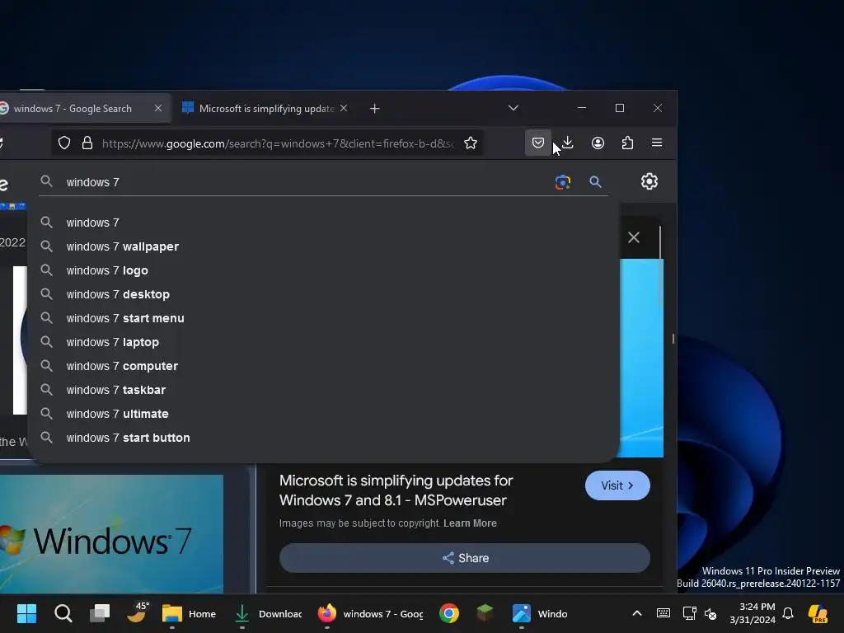Open a new Firefox tab
This screenshot has width=844, height=633.
pyautogui.click(x=375, y=109)
